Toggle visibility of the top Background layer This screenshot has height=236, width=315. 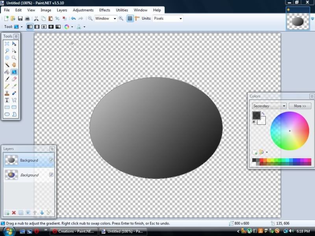(51, 160)
